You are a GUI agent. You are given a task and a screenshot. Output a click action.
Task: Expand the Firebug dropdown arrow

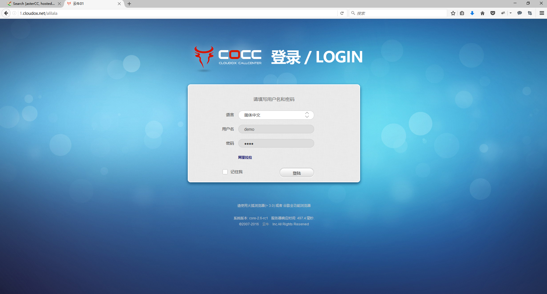(510, 13)
